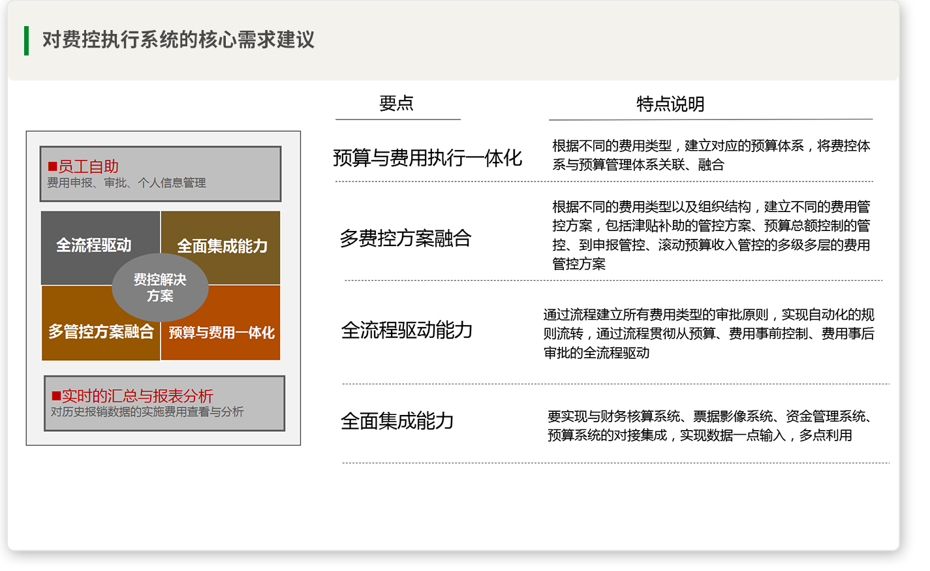
Task: Select the 实时的汇总与报表分析 heading text
Action: 138,396
